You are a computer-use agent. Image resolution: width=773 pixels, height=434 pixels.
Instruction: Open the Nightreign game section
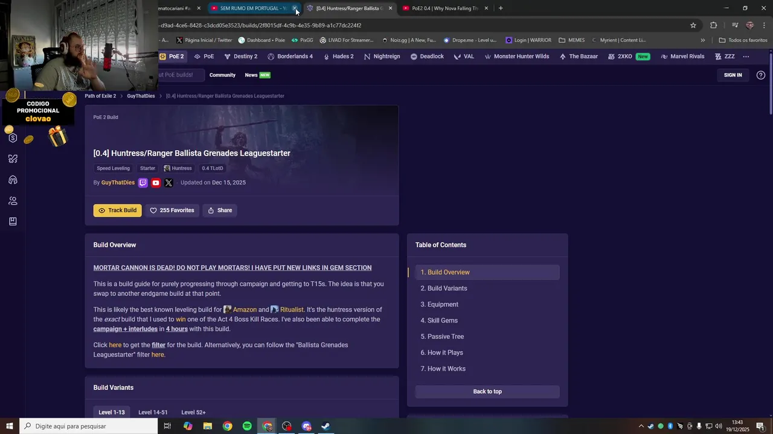click(382, 56)
